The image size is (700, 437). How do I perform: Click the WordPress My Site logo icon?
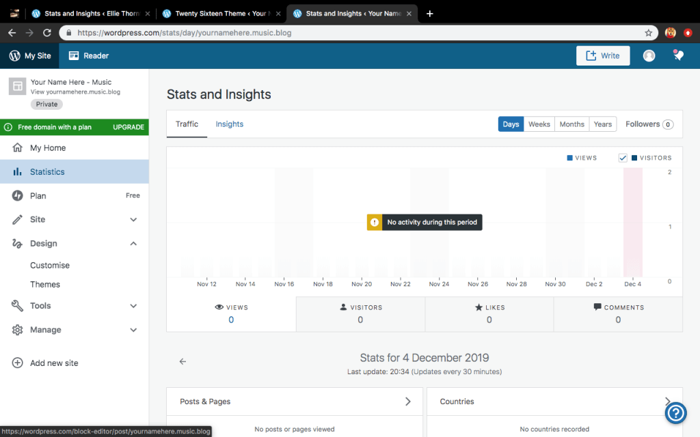point(14,56)
